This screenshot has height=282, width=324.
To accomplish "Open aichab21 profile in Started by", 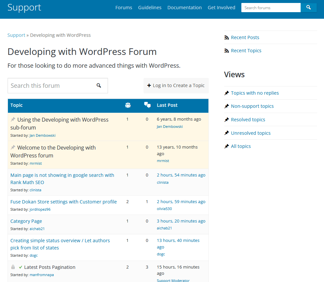I will click(x=37, y=229).
